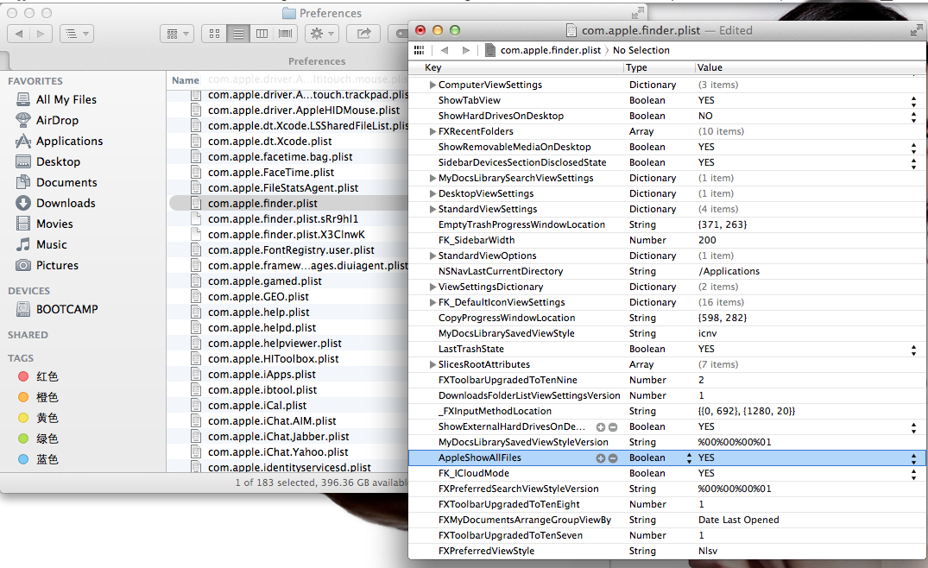
Task: Go forward in plist editor navigation
Action: point(466,50)
